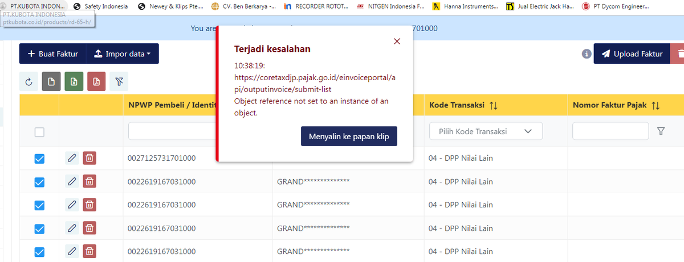Click the gray document export icon
Screen dimensions: 684x262
[x=51, y=82]
